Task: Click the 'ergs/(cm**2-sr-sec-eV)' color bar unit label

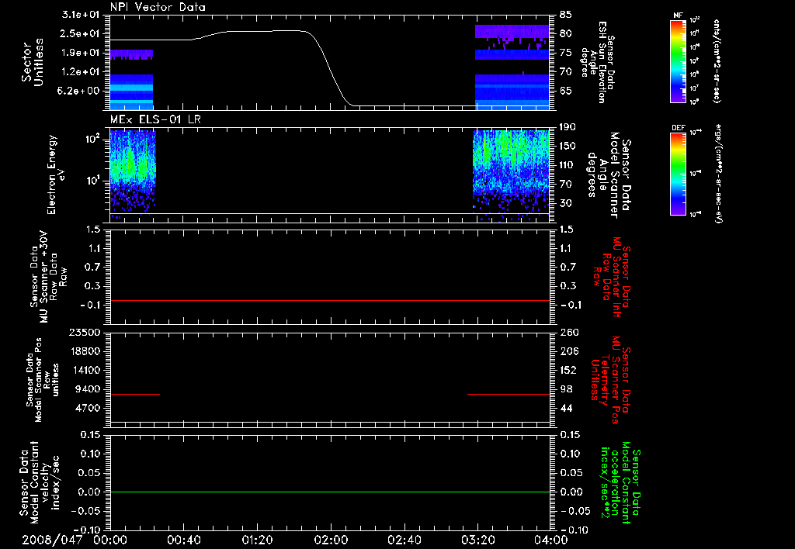Action: tap(718, 173)
